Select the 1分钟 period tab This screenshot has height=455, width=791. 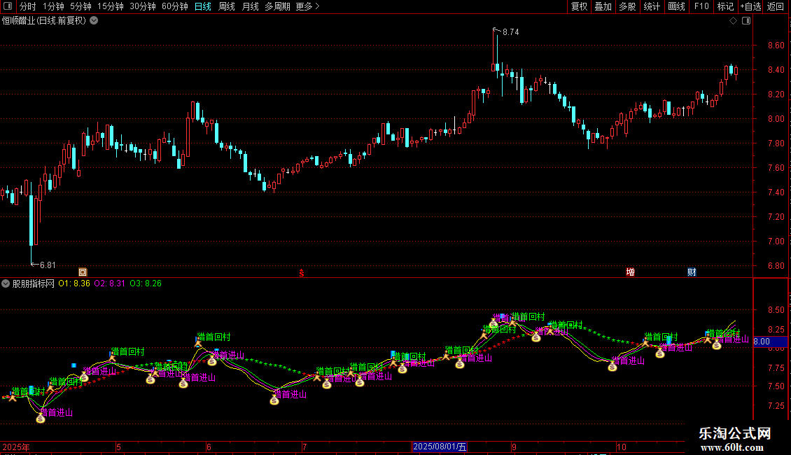click(53, 6)
